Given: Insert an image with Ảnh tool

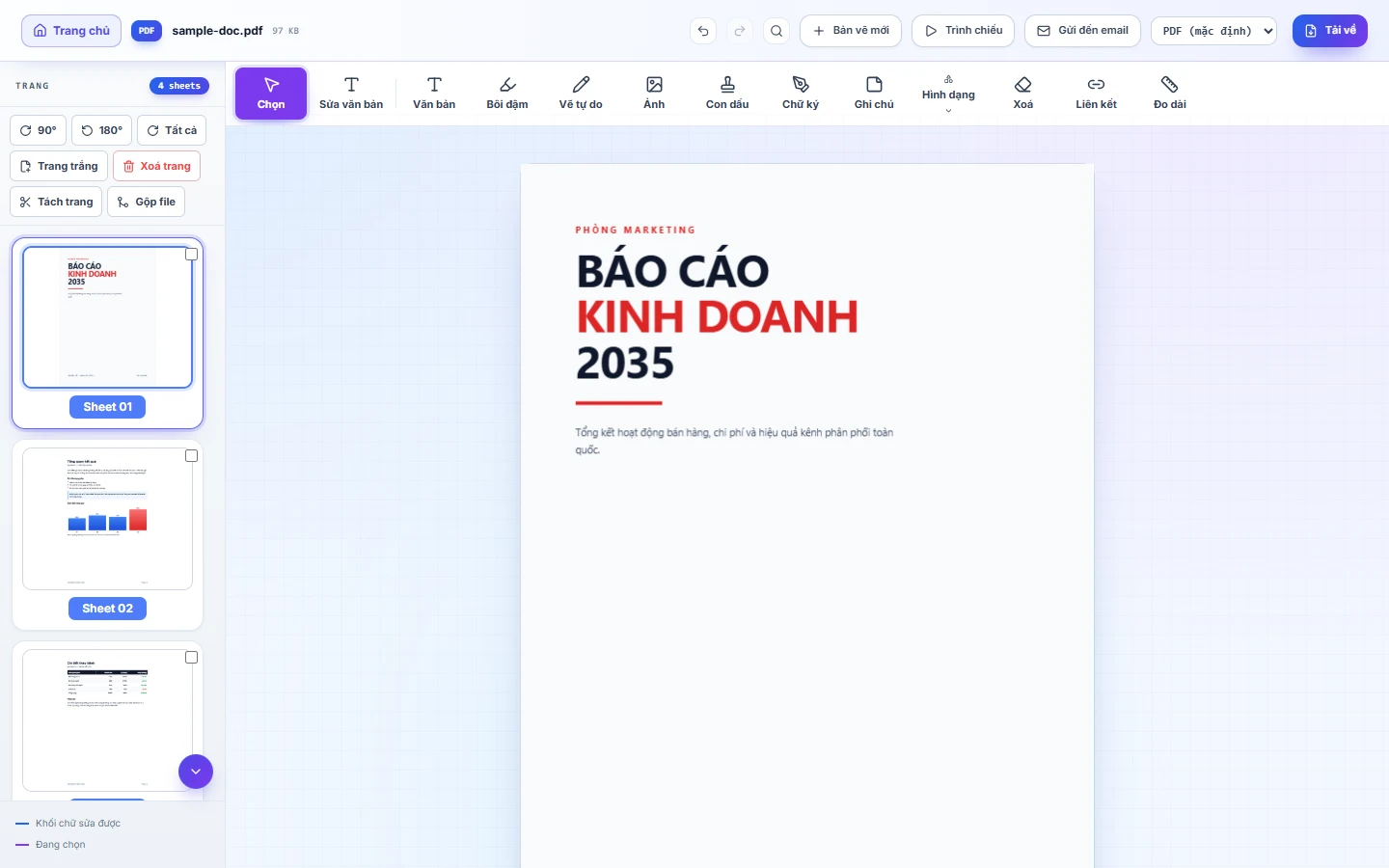Looking at the screenshot, I should (654, 94).
